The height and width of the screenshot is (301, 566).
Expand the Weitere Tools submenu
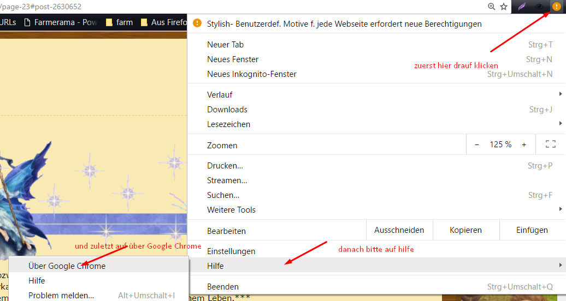376,210
